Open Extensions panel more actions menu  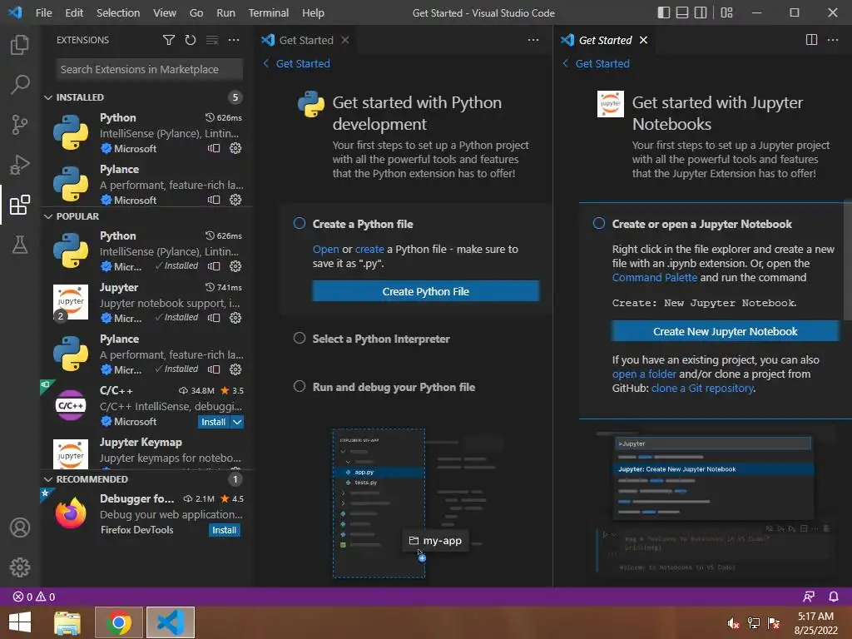[x=234, y=40]
